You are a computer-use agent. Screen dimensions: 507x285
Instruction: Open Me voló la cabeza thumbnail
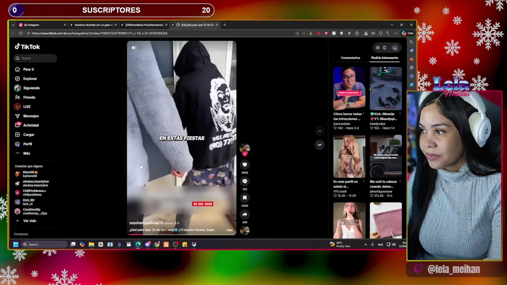coord(386,156)
